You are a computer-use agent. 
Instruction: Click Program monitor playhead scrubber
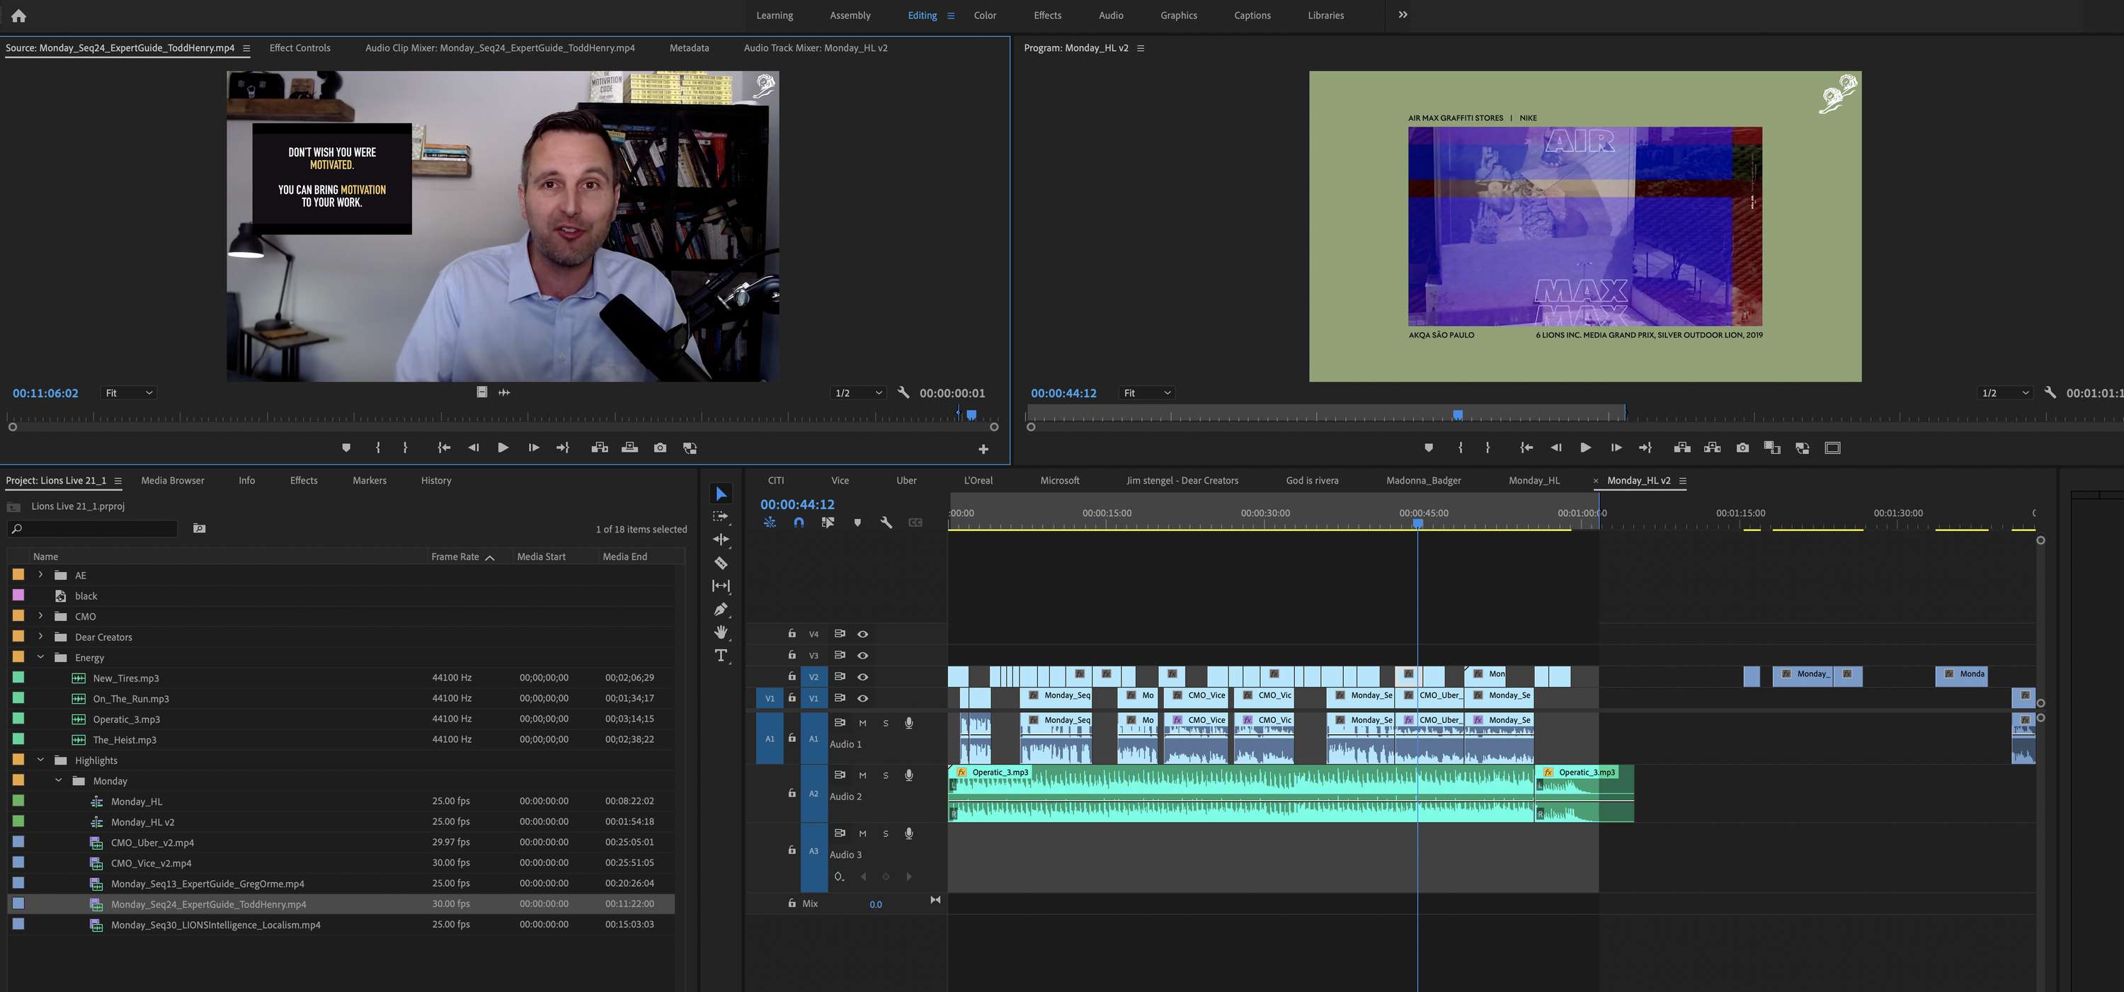(x=1458, y=415)
